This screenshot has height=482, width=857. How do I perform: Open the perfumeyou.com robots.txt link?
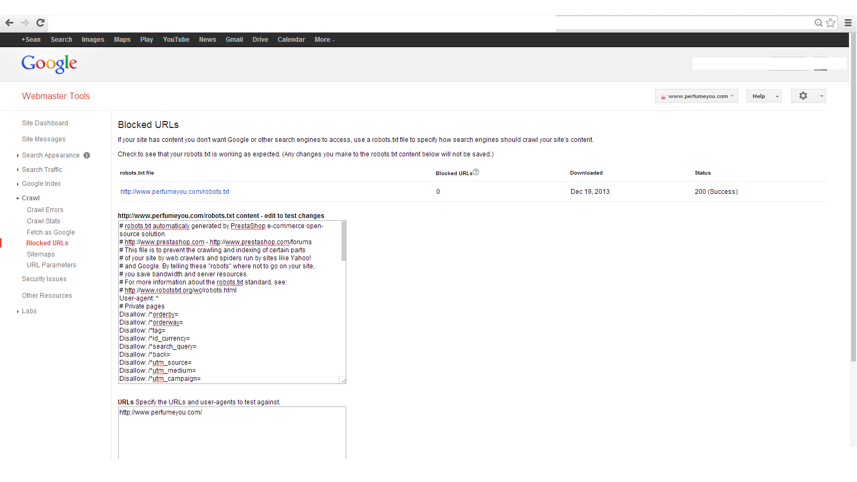coord(175,192)
